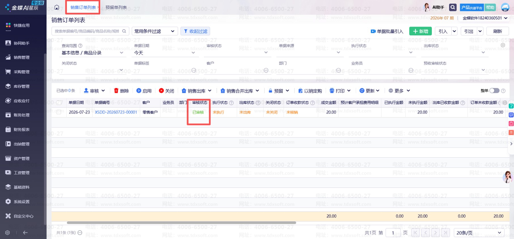Click the 刷新 button
Image resolution: width=514 pixels, height=239 pixels.
click(498, 31)
